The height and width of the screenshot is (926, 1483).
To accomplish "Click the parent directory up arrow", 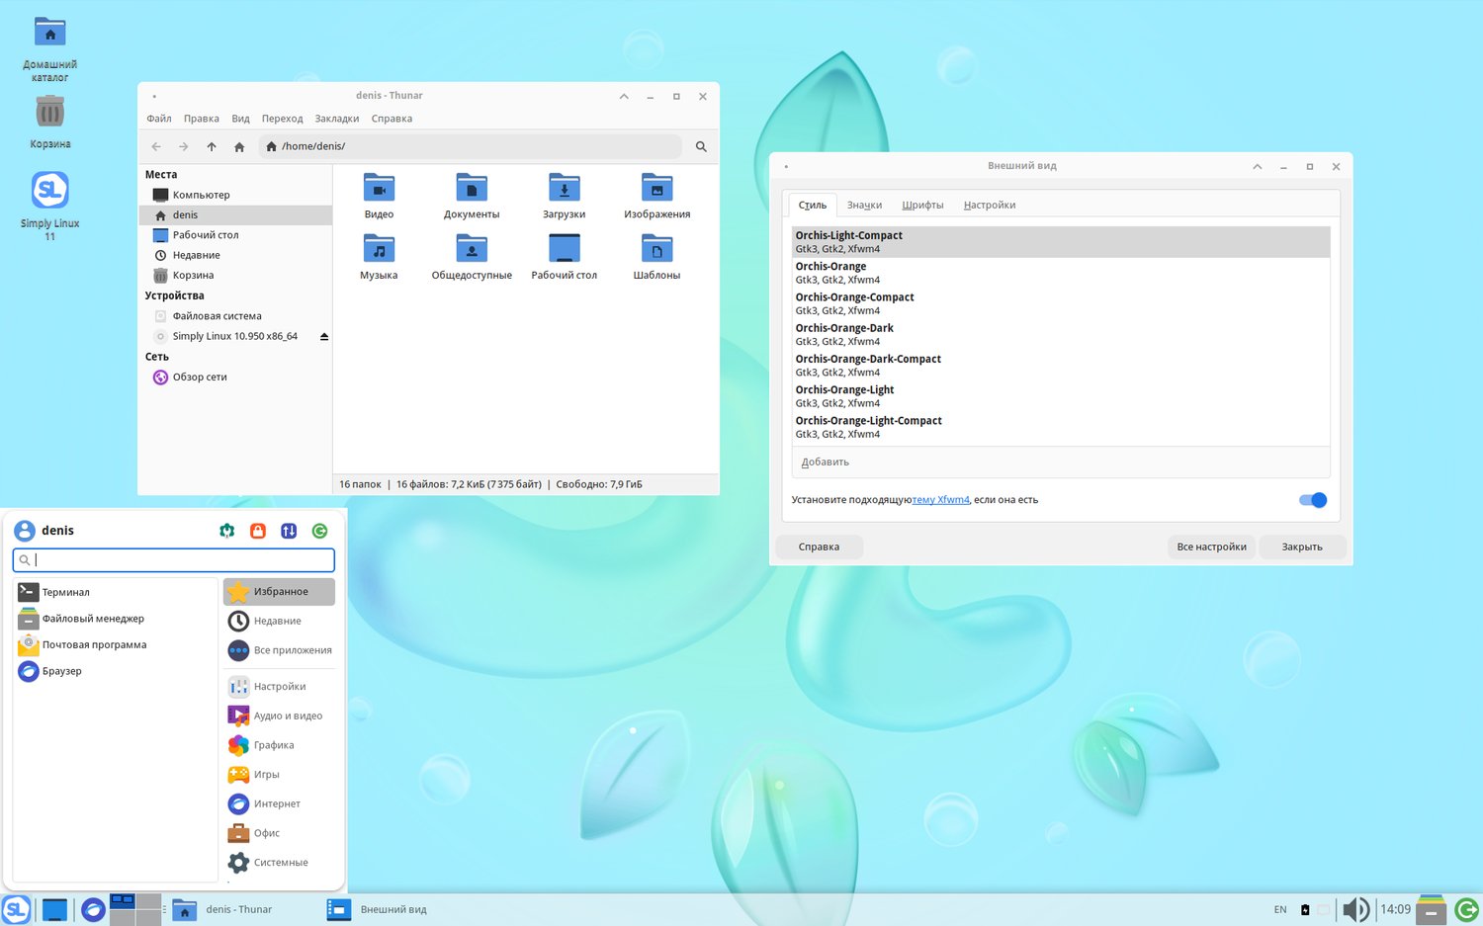I will [x=212, y=146].
